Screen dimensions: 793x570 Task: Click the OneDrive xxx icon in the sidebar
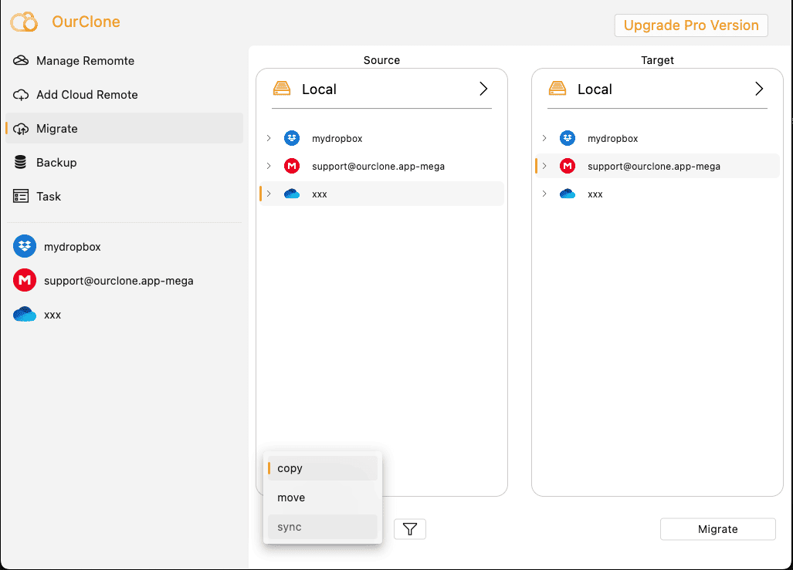click(24, 314)
